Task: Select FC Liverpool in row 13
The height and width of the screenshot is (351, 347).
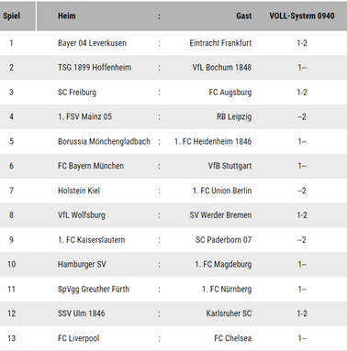Action: point(78,338)
